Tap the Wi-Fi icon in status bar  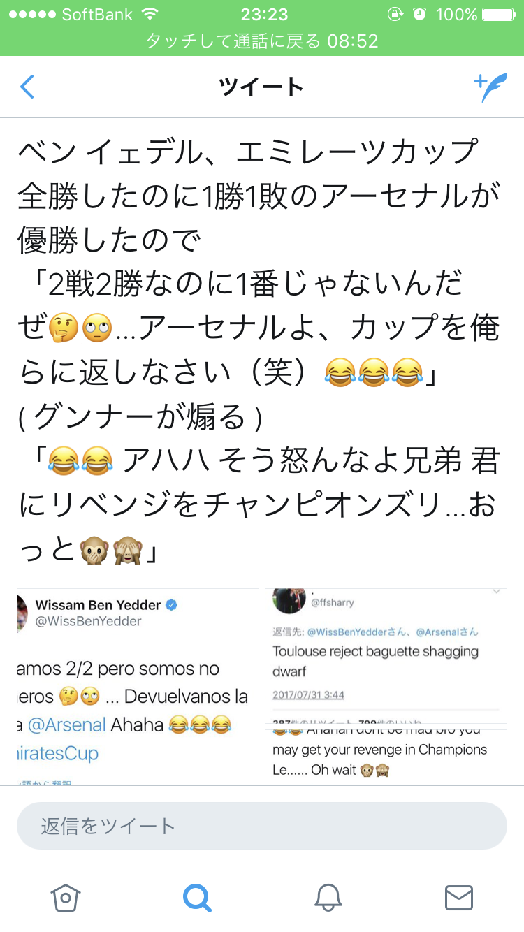tap(149, 14)
